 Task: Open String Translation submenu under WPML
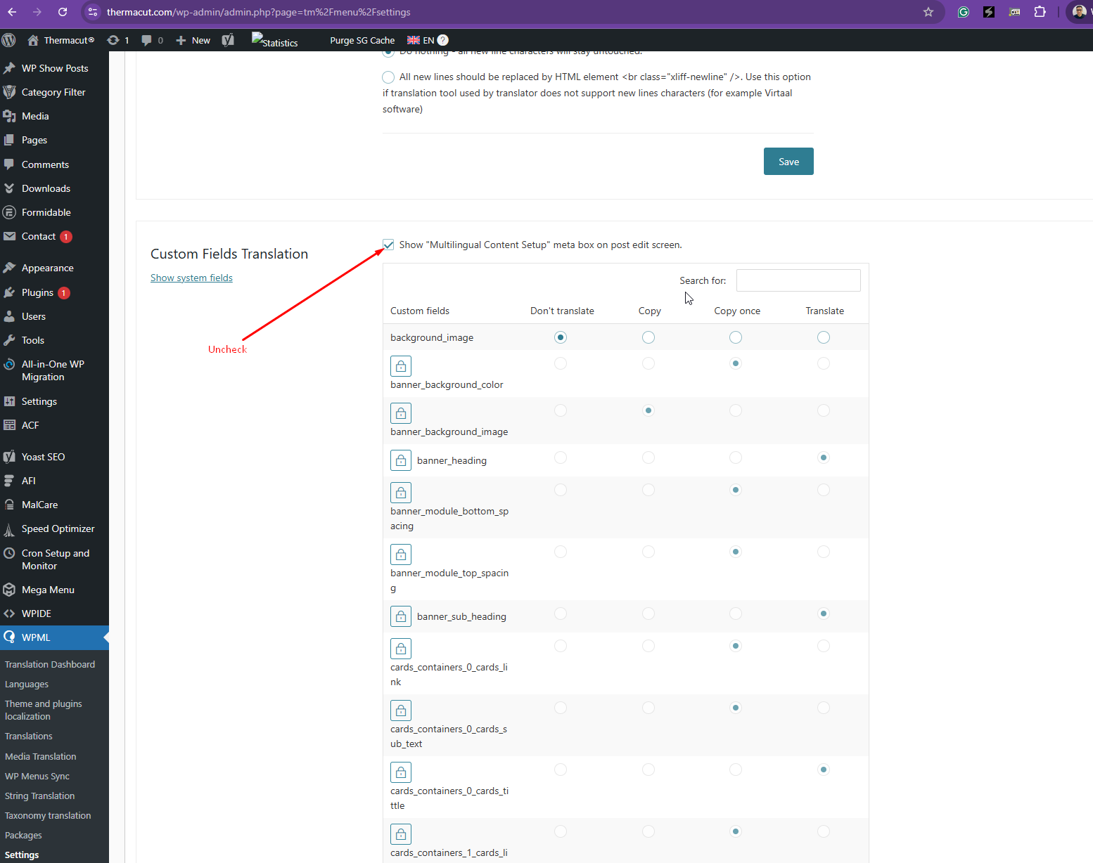(39, 796)
